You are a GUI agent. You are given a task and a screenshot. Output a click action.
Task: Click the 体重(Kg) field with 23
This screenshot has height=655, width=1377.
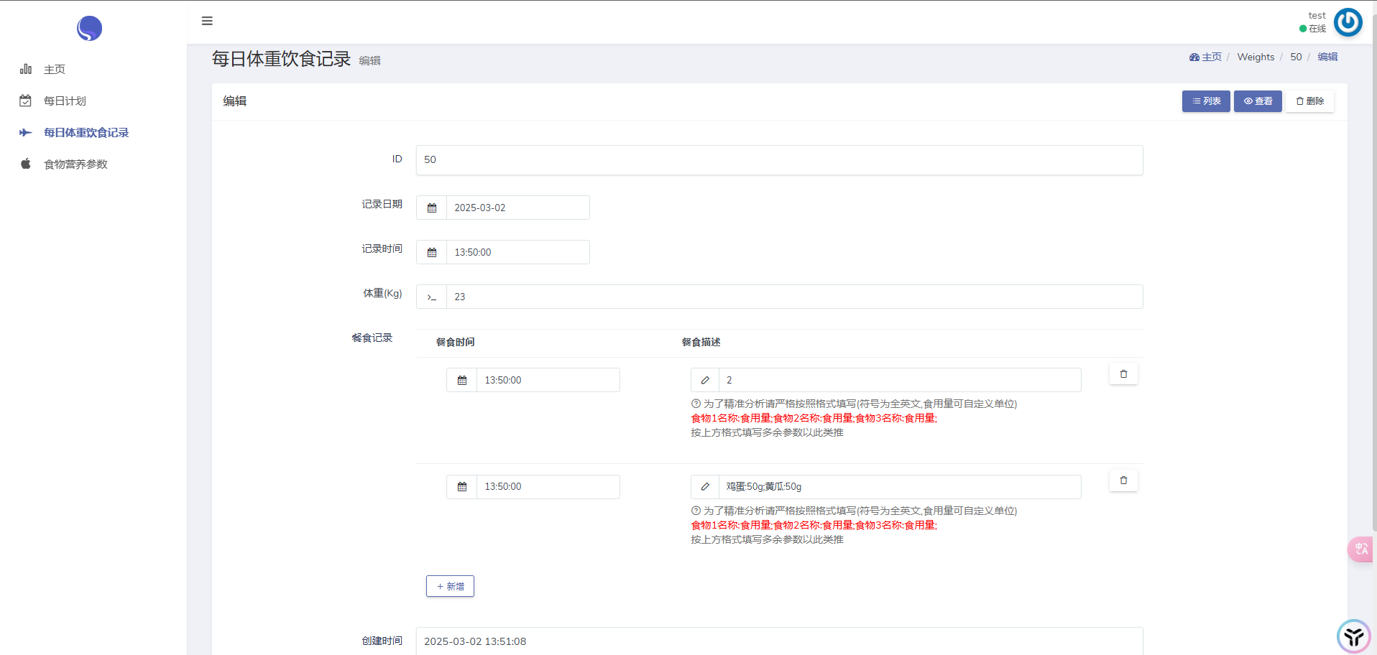pyautogui.click(x=794, y=297)
